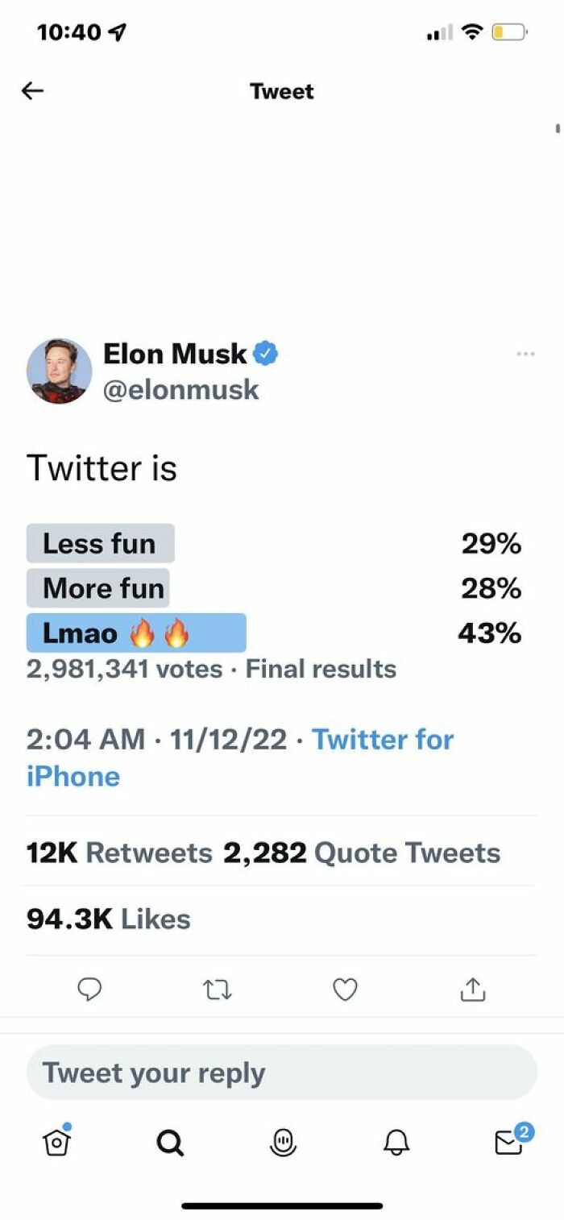Tap the reply speech bubble icon

click(x=89, y=989)
